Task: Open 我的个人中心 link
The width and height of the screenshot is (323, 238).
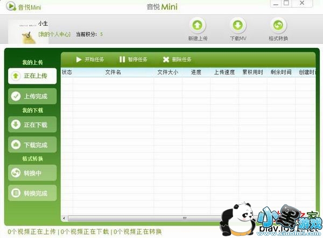Action: 54,34
